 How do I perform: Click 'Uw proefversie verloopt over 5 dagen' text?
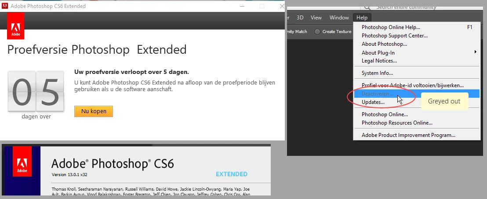pos(131,72)
